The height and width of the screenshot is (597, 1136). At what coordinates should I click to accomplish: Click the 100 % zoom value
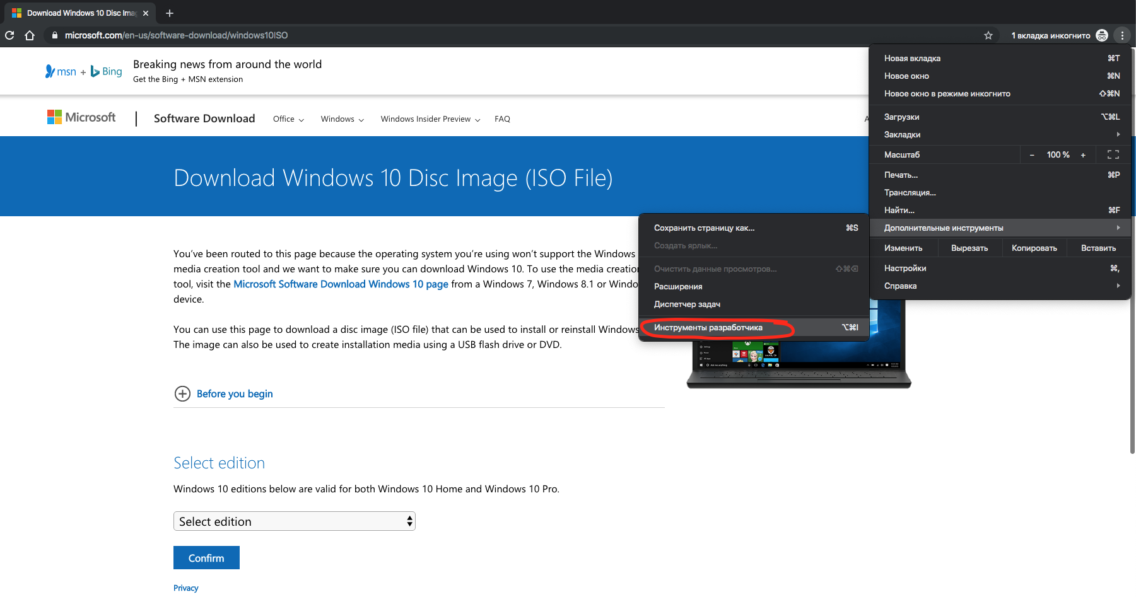[x=1058, y=155]
